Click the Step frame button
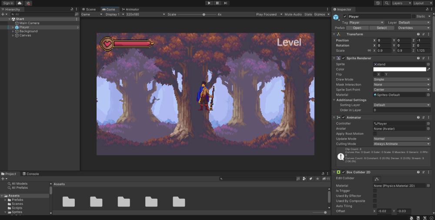 pyautogui.click(x=225, y=3)
